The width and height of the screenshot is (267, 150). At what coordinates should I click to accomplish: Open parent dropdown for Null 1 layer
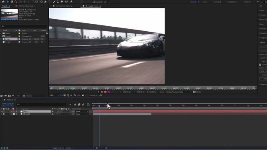82,112
